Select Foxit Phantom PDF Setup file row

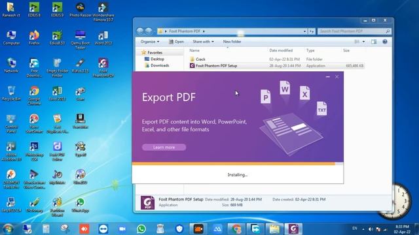pyautogui.click(x=276, y=65)
